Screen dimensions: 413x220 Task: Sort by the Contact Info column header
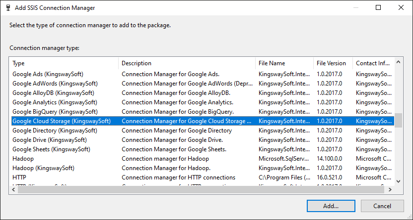pyautogui.click(x=373, y=63)
